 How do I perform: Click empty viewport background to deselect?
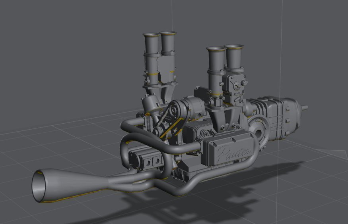click(x=60, y=59)
